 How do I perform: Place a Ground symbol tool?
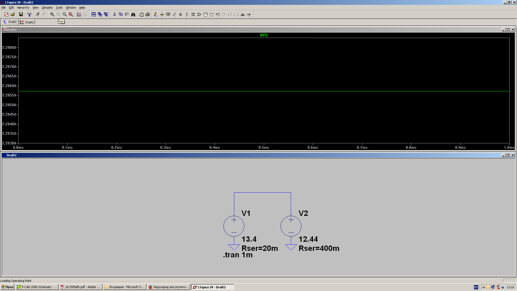162,15
